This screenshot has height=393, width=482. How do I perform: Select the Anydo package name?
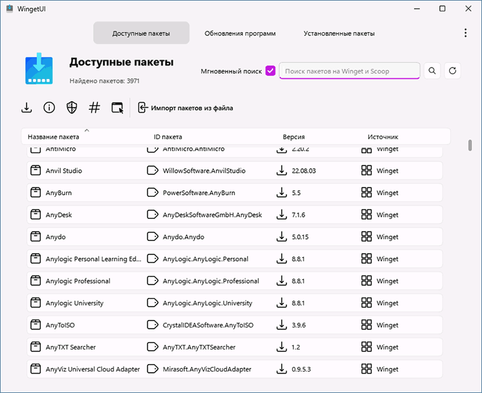tap(56, 237)
